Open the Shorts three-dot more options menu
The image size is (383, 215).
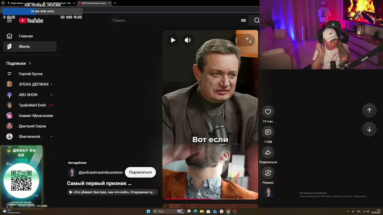coord(236,40)
